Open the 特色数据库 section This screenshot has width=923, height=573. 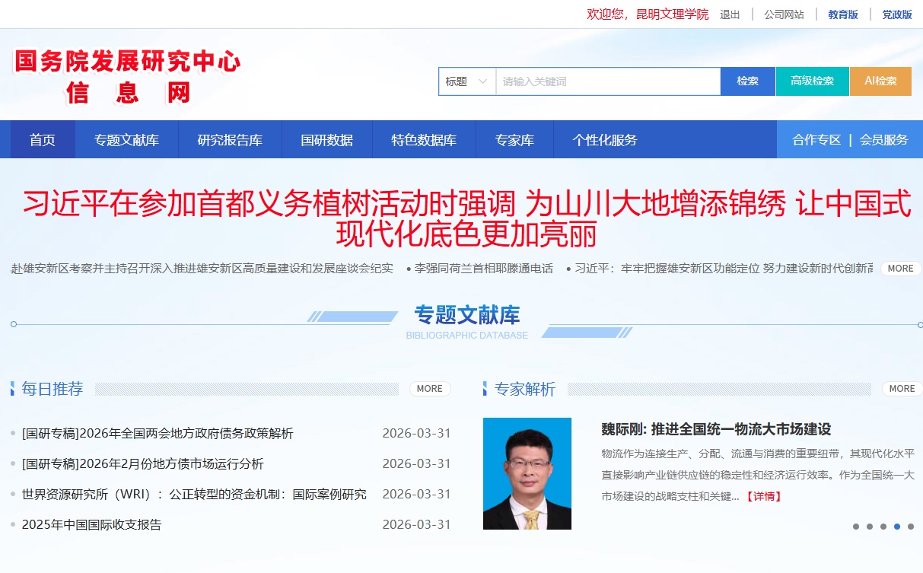pos(423,140)
